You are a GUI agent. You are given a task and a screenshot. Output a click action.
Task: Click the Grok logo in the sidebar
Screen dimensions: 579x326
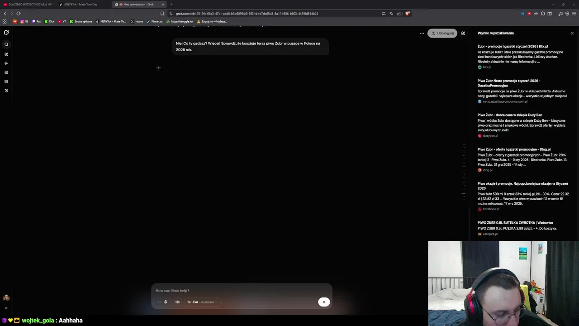pyautogui.click(x=6, y=33)
